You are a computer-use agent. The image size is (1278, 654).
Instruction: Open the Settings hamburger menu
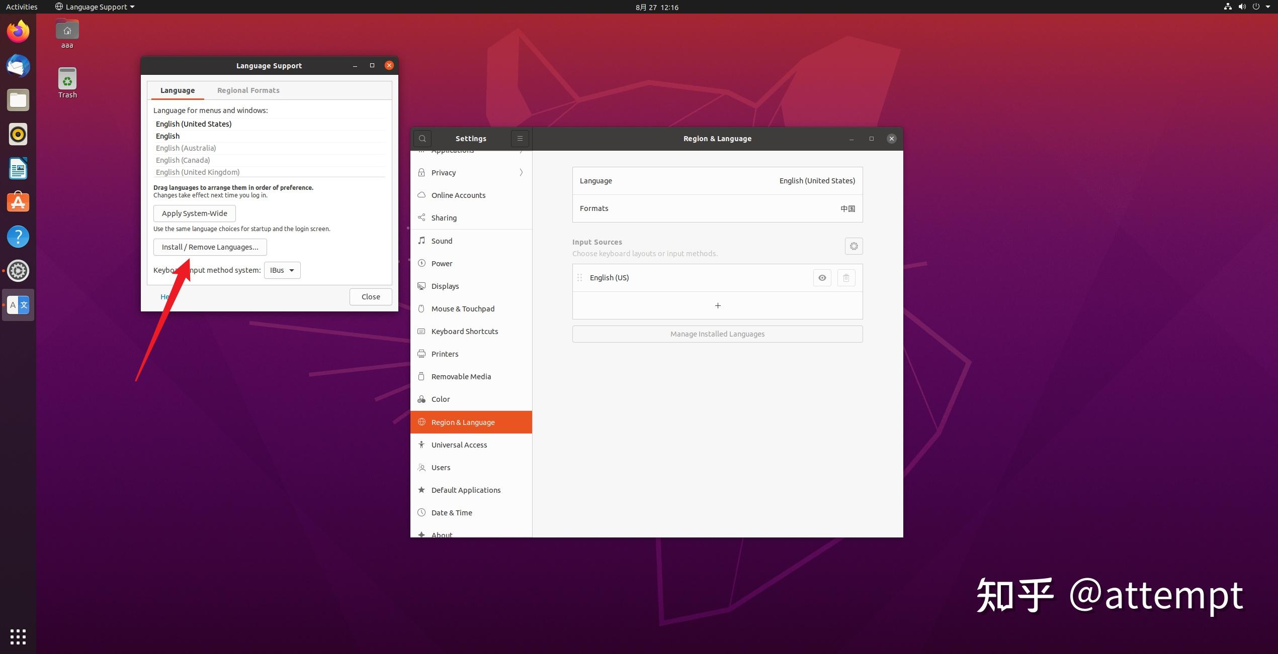(x=520, y=139)
